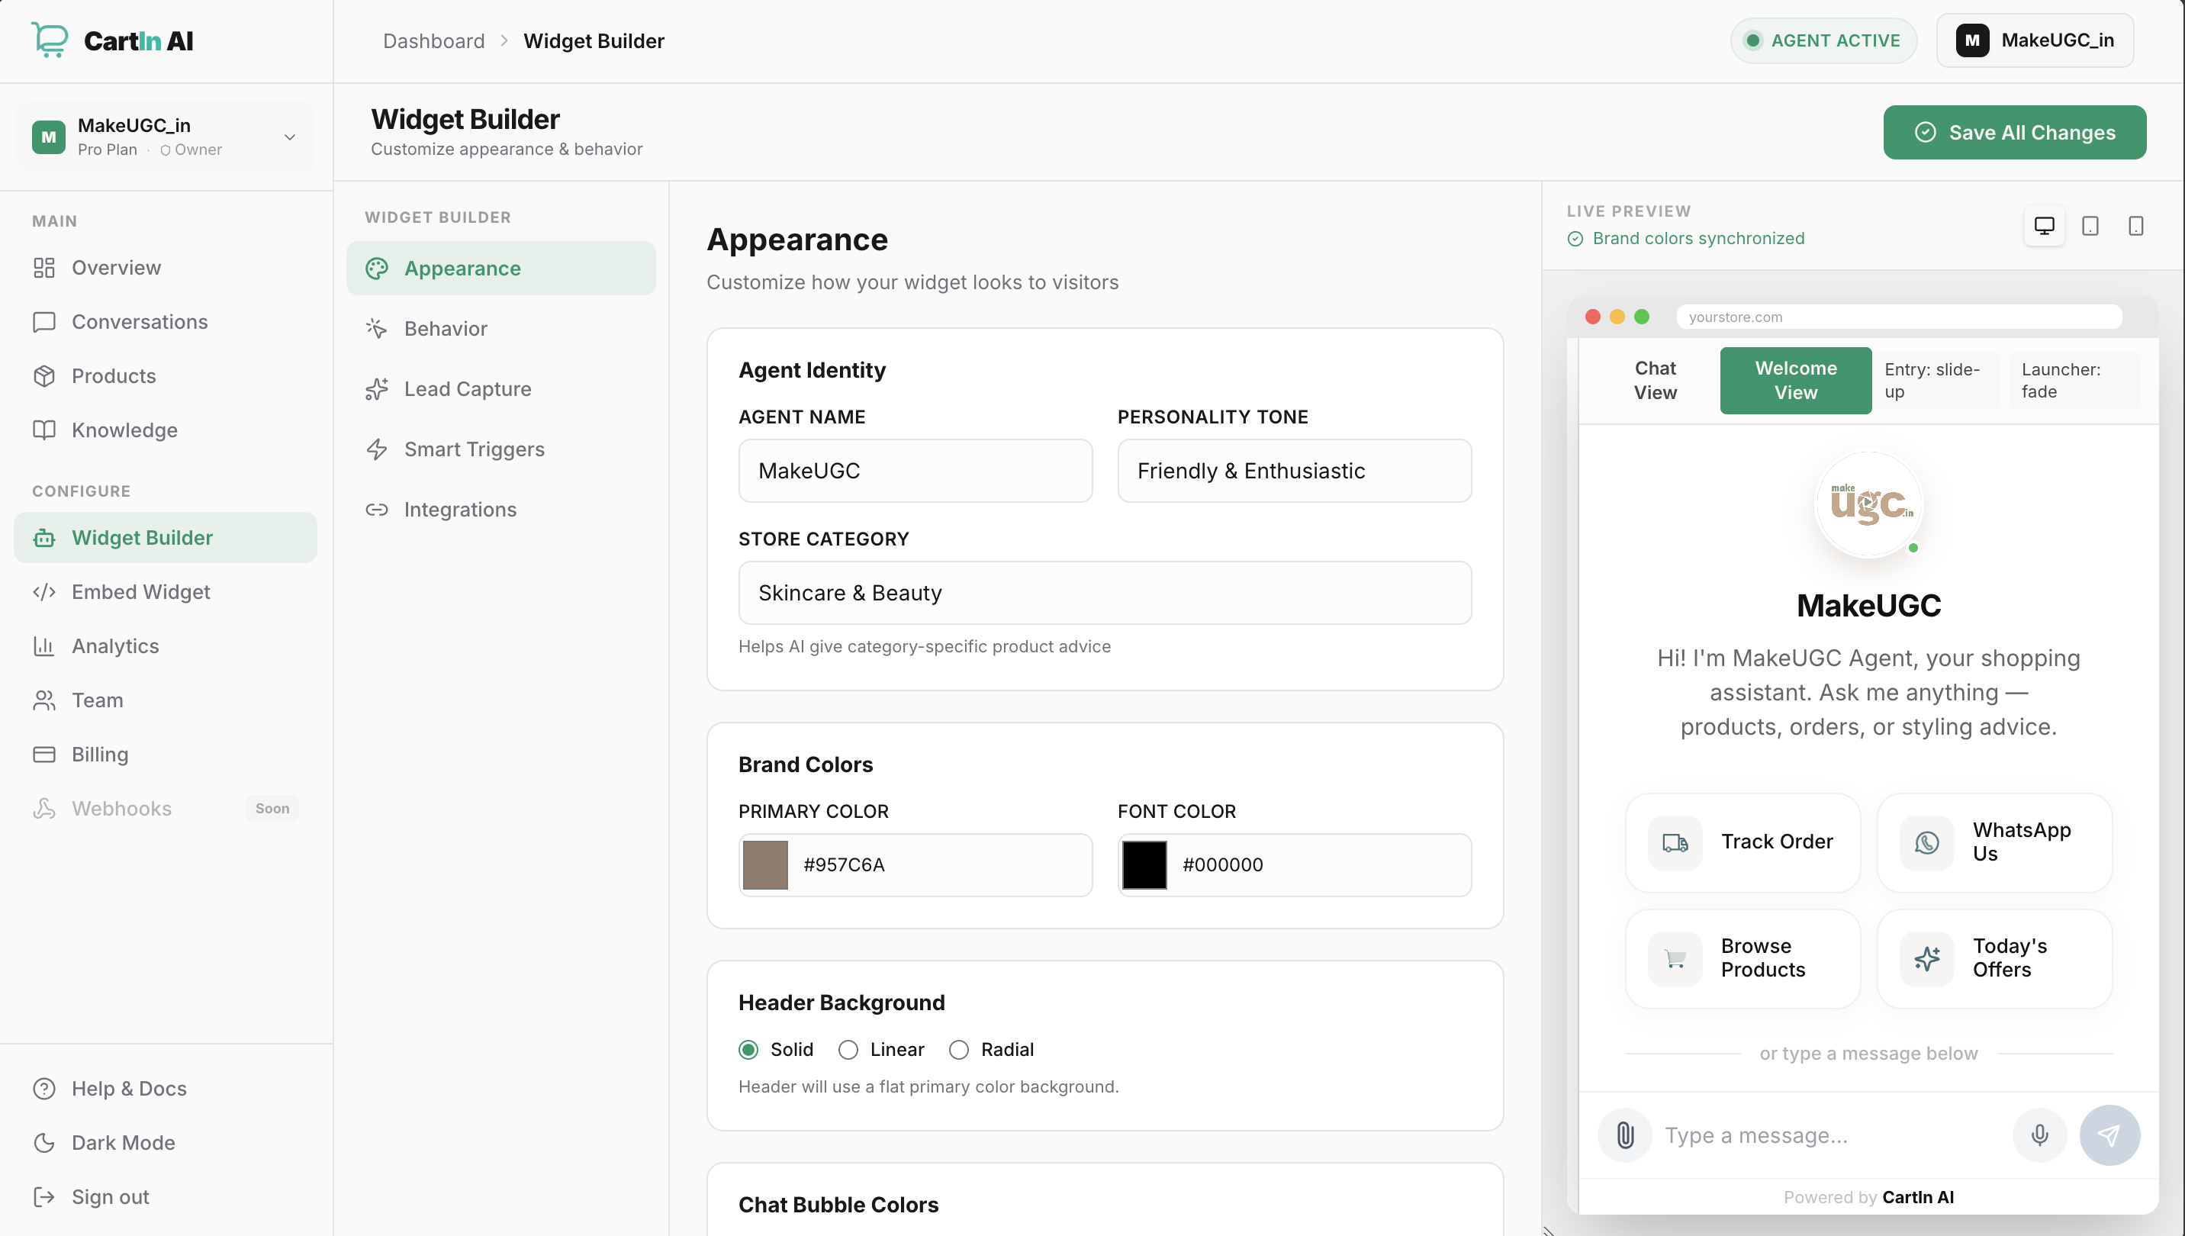Click the Type a message input
This screenshot has height=1236, width=2185.
click(x=1831, y=1135)
